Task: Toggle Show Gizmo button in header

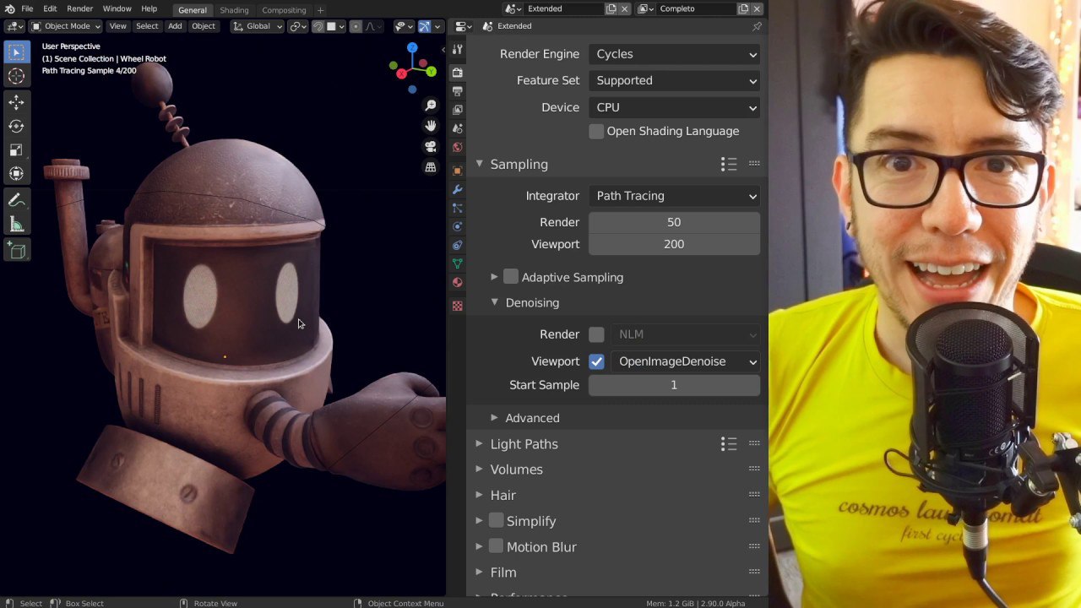Action: (425, 26)
